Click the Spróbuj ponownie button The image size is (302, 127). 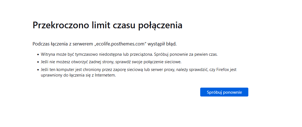pyautogui.click(x=224, y=92)
